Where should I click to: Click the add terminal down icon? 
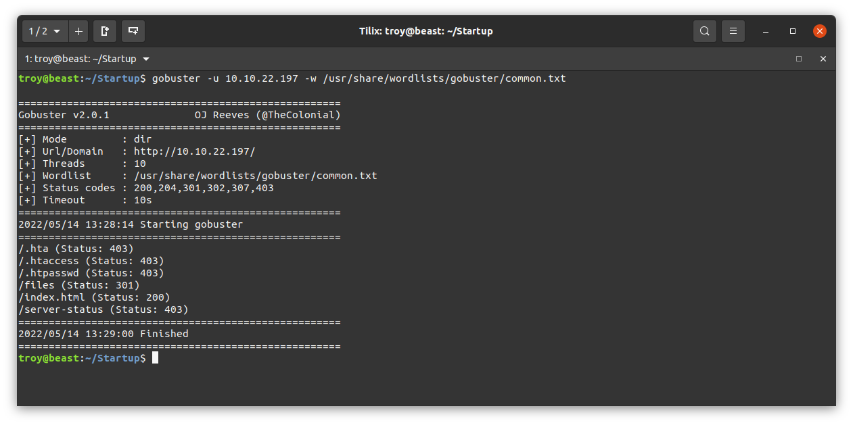click(x=133, y=31)
